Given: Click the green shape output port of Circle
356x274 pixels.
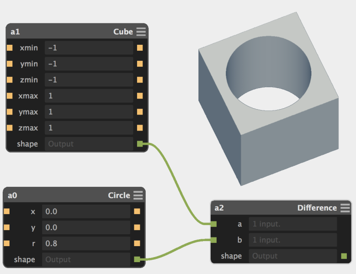Looking at the screenshot, I should (137, 259).
